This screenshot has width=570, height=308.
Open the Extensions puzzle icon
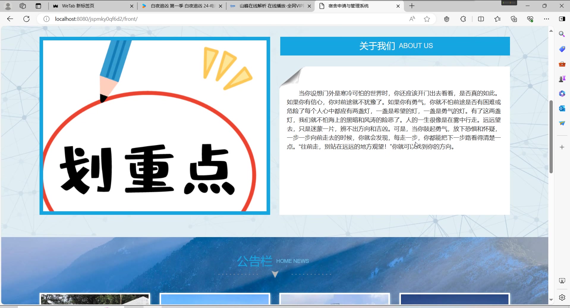click(463, 19)
